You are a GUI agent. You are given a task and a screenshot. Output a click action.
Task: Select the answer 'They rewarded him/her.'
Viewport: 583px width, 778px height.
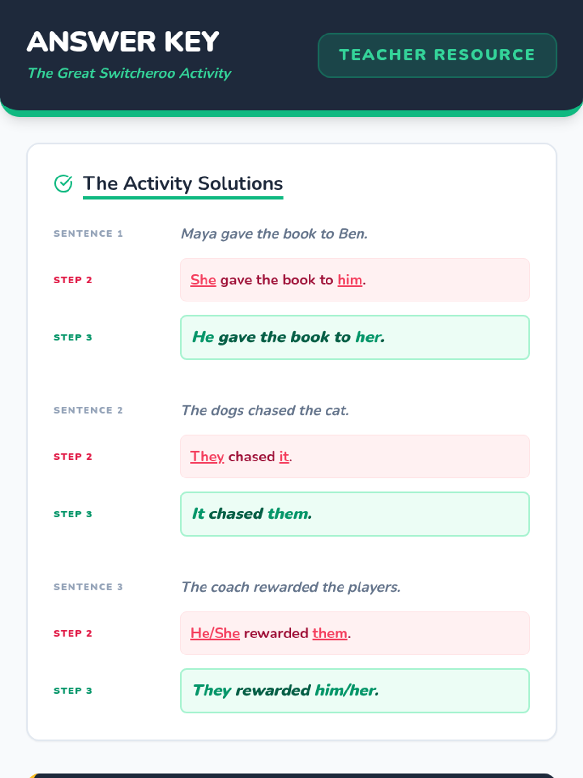[355, 691]
